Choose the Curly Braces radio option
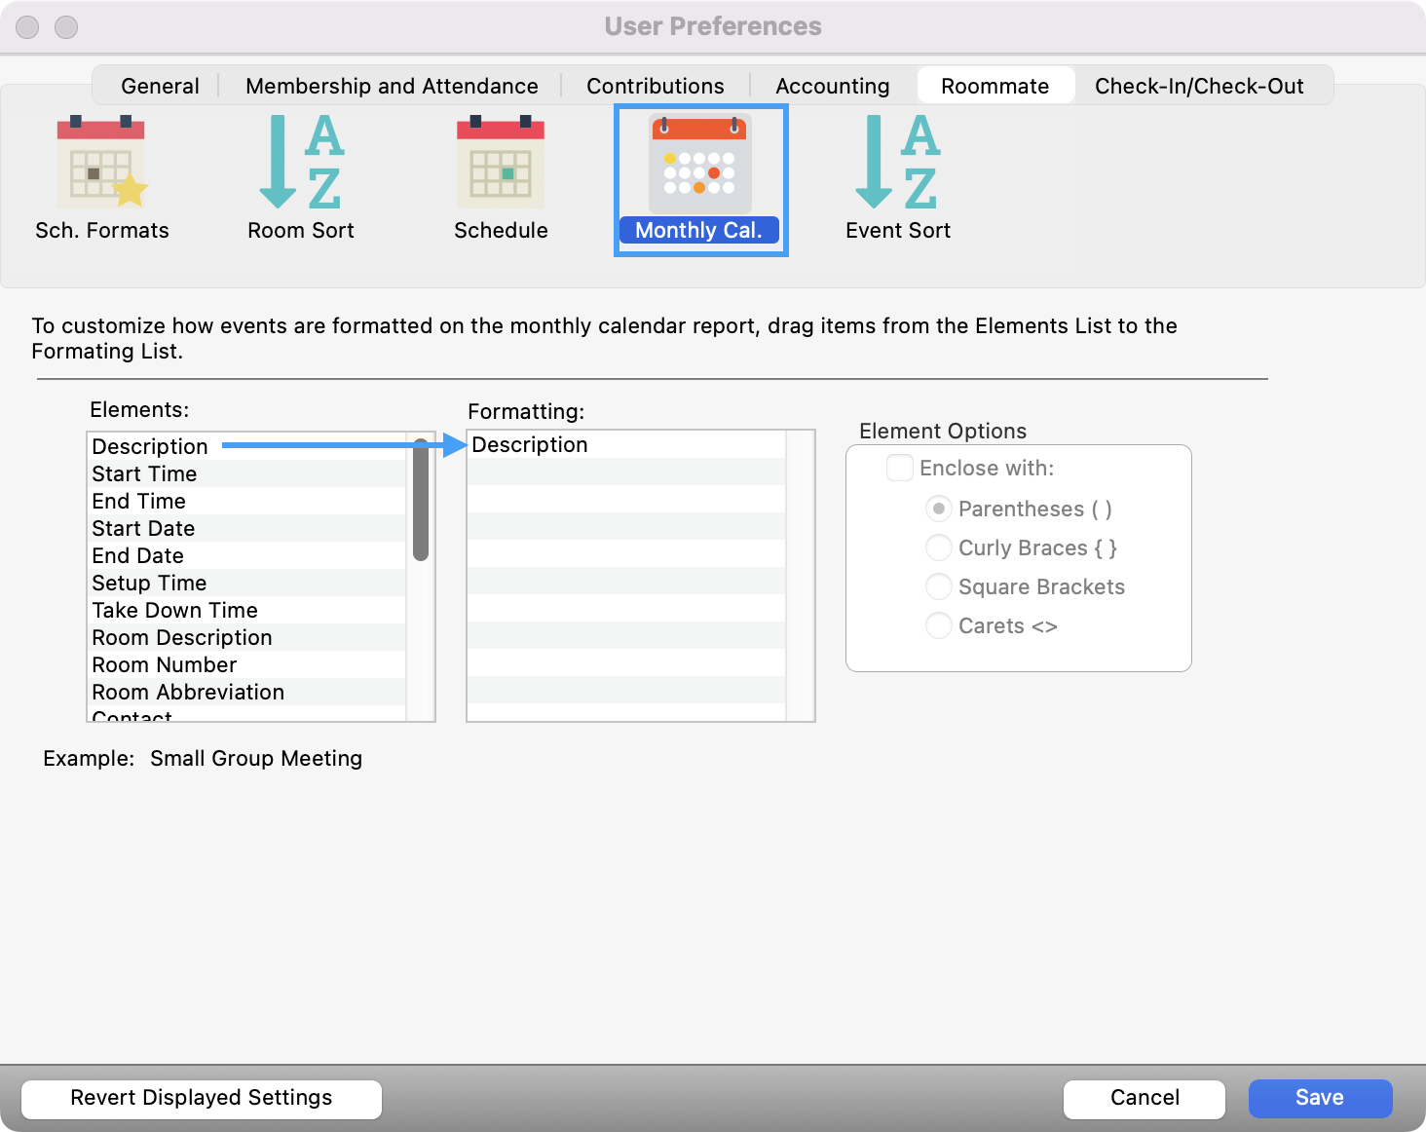This screenshot has height=1132, width=1426. tap(938, 547)
